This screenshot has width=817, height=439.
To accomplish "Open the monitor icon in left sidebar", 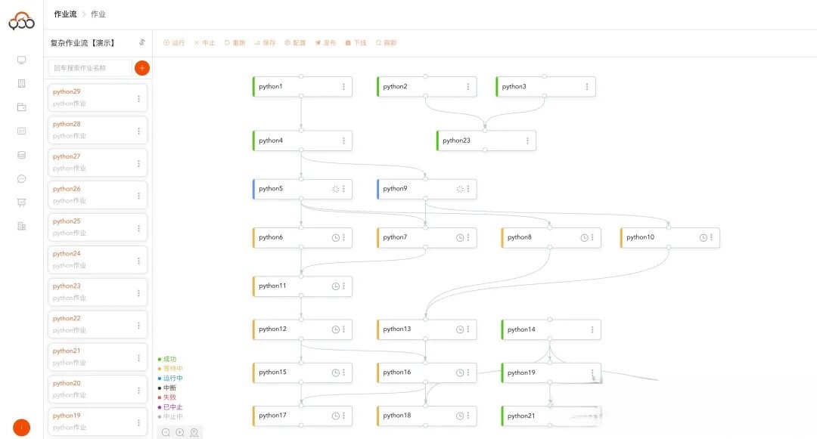I will [x=21, y=60].
